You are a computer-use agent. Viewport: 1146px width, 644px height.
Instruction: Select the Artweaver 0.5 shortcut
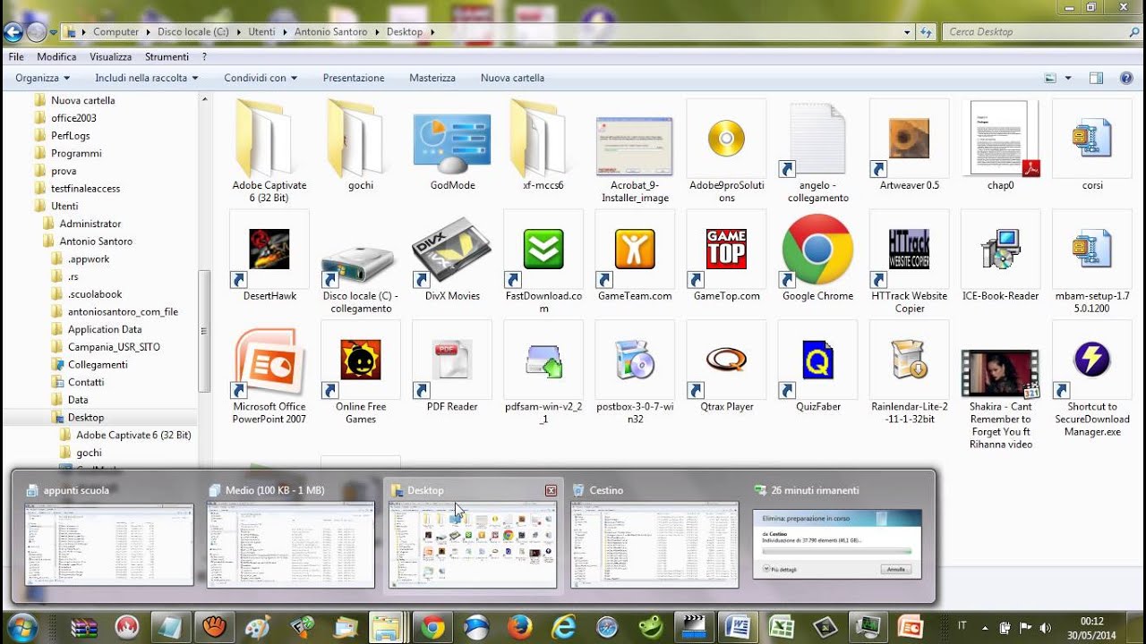909,145
